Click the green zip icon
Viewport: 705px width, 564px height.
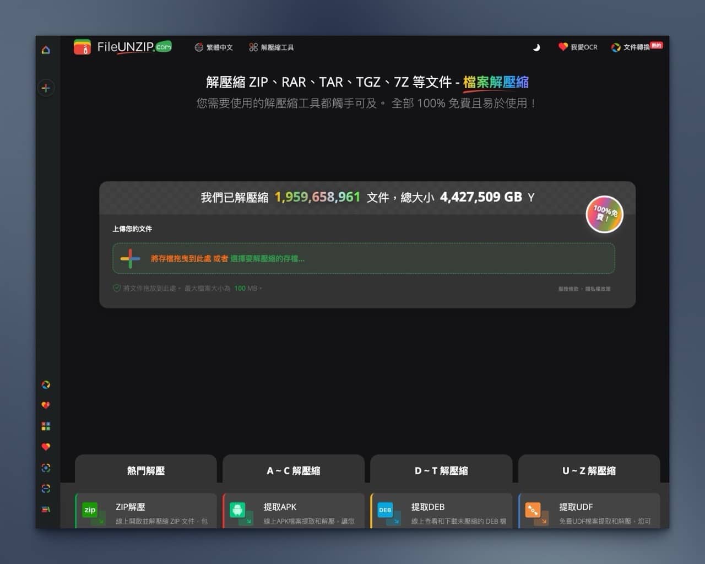pos(90,510)
